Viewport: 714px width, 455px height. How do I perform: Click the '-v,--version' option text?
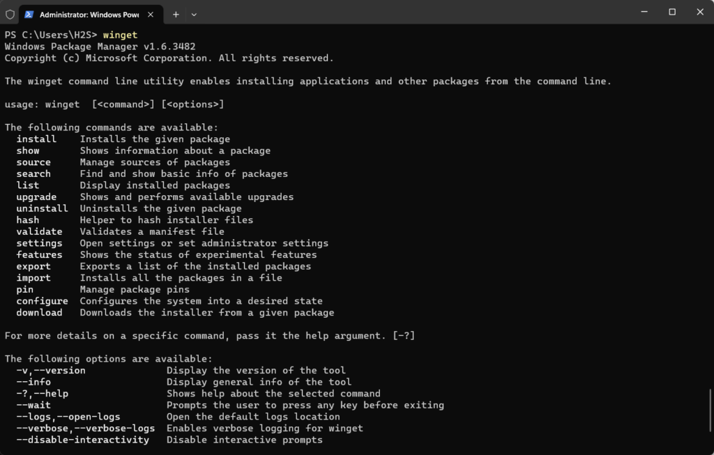click(51, 371)
